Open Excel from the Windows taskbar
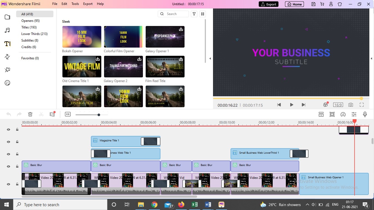This screenshot has width=374, height=210. [x=195, y=205]
